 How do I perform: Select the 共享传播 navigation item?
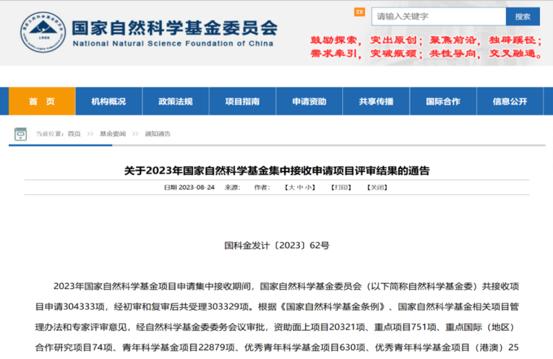pos(376,102)
